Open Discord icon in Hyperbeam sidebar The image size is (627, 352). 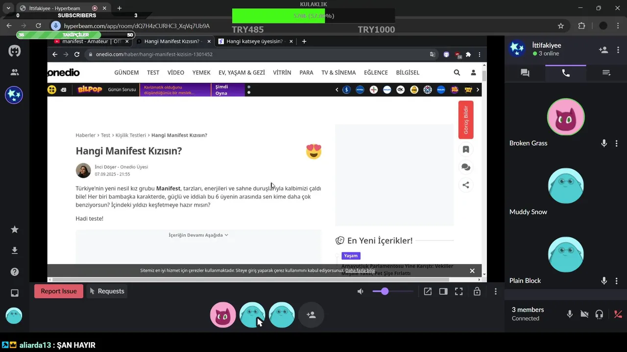pos(15,51)
